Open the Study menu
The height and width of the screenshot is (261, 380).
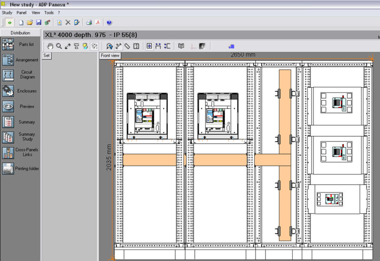(7, 12)
